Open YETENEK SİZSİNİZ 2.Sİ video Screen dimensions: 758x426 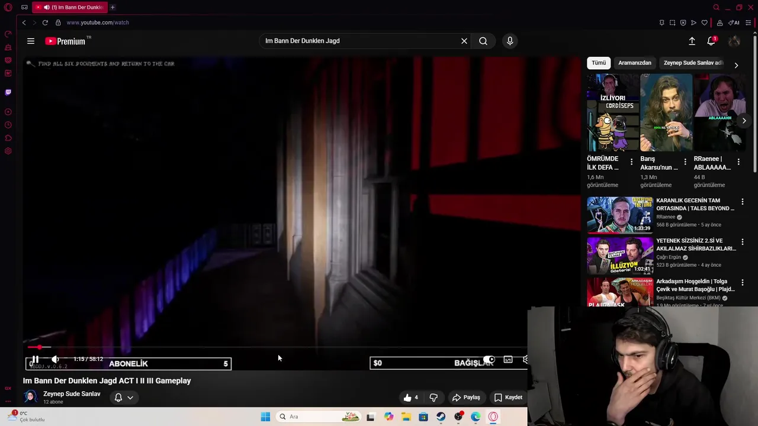pyautogui.click(x=619, y=255)
